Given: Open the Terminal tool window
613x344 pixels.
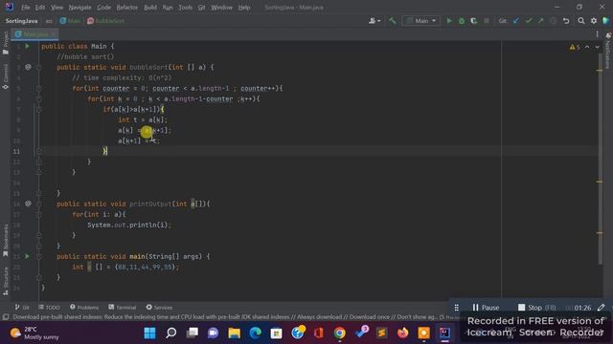Looking at the screenshot, I should (x=123, y=308).
